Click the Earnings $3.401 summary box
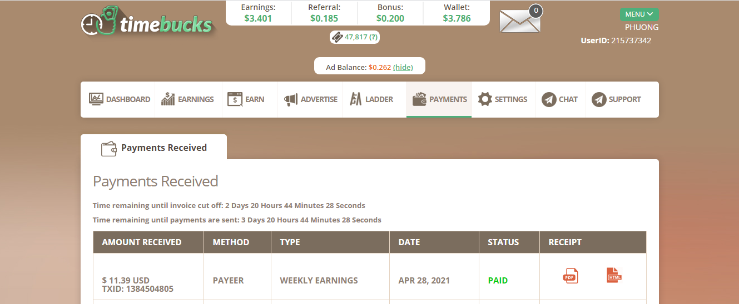The width and height of the screenshot is (739, 304). pyautogui.click(x=258, y=13)
